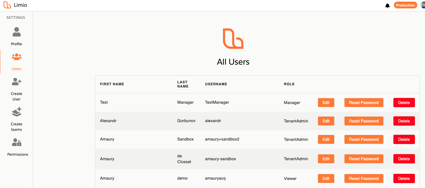The height and width of the screenshot is (188, 425).
Task: Reset password for alexandr
Action: coord(364,121)
